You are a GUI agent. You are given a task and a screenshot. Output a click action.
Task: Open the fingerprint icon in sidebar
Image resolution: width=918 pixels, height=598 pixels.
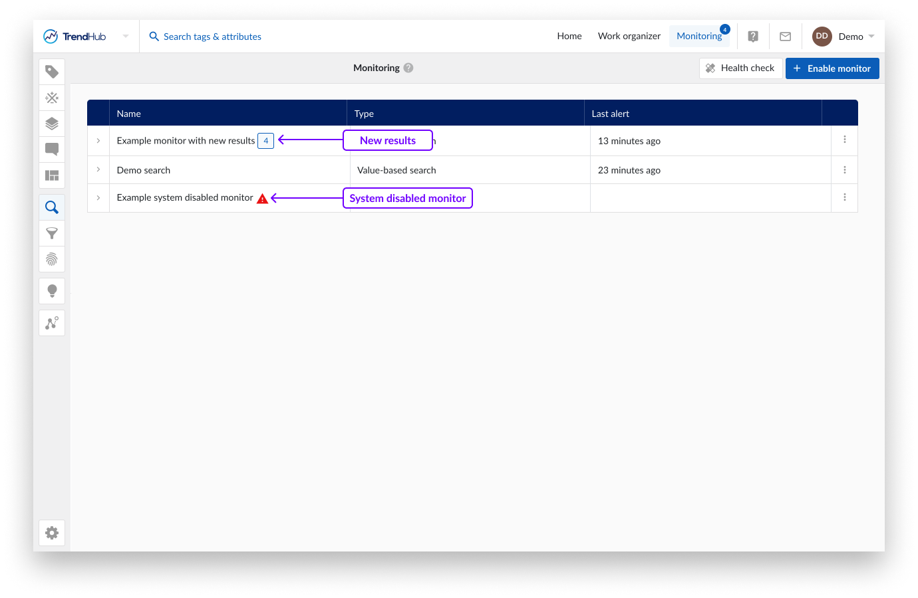(x=52, y=259)
